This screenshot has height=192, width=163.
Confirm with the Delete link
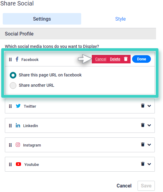(x=115, y=59)
